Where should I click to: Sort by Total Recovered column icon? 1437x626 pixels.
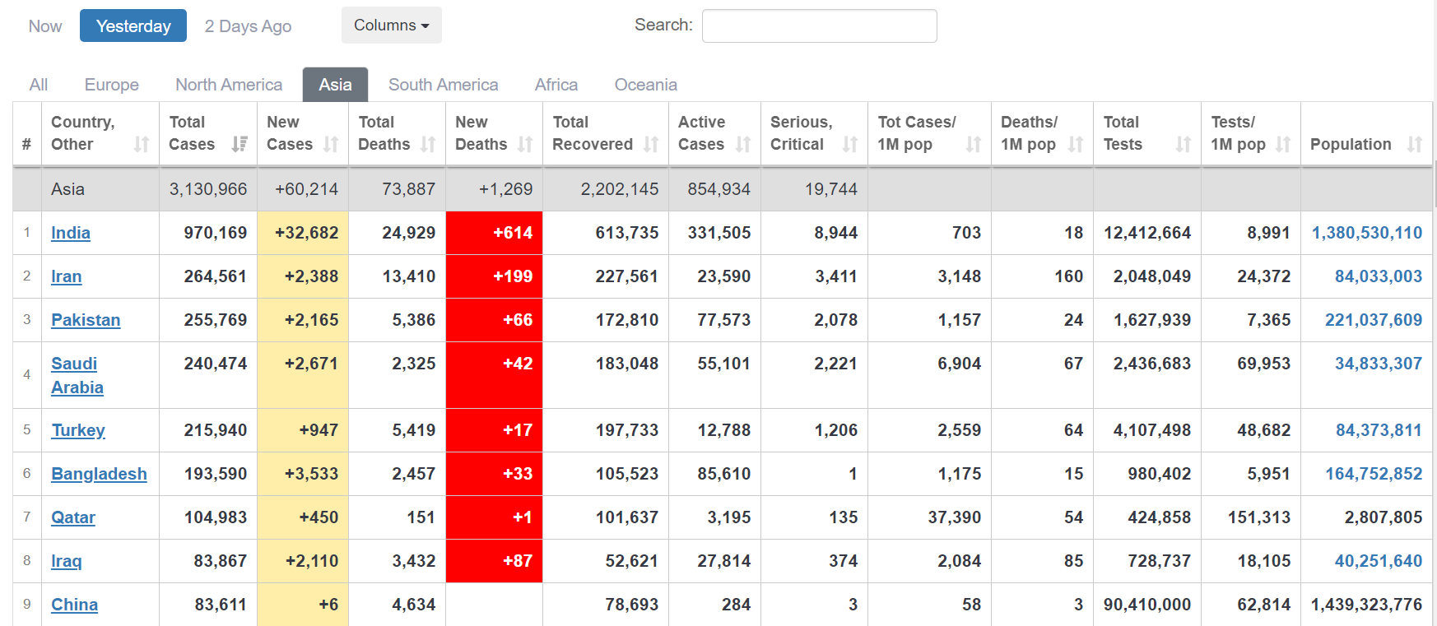tap(651, 145)
